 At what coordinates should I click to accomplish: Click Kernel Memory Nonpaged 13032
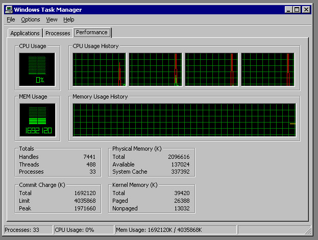click(182, 208)
